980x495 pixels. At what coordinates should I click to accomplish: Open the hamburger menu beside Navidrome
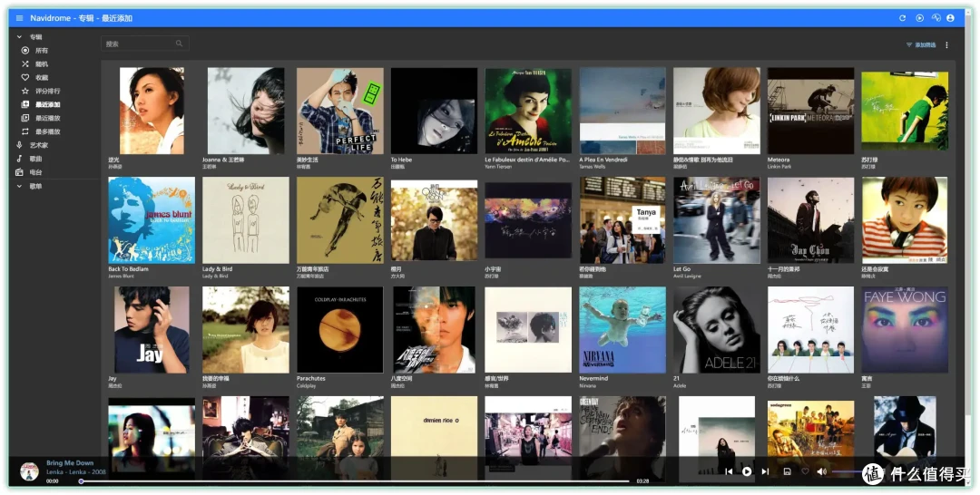point(19,18)
